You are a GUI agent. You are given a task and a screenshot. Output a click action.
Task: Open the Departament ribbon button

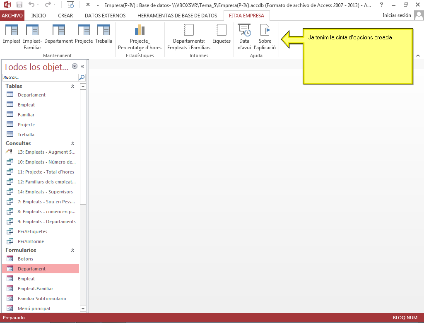click(58, 34)
